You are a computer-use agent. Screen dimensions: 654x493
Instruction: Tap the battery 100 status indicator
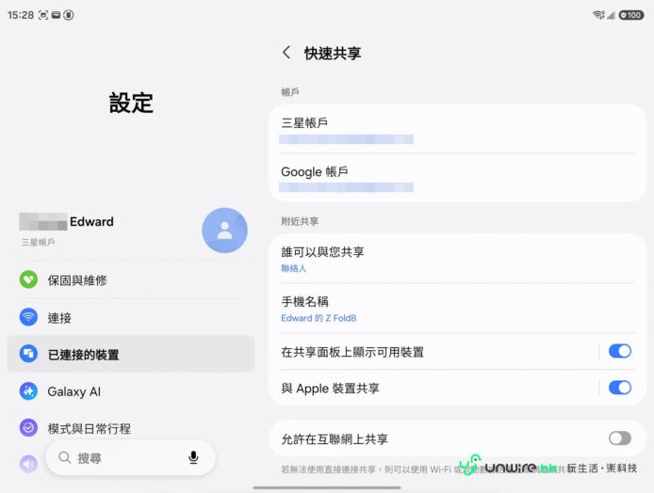(631, 15)
